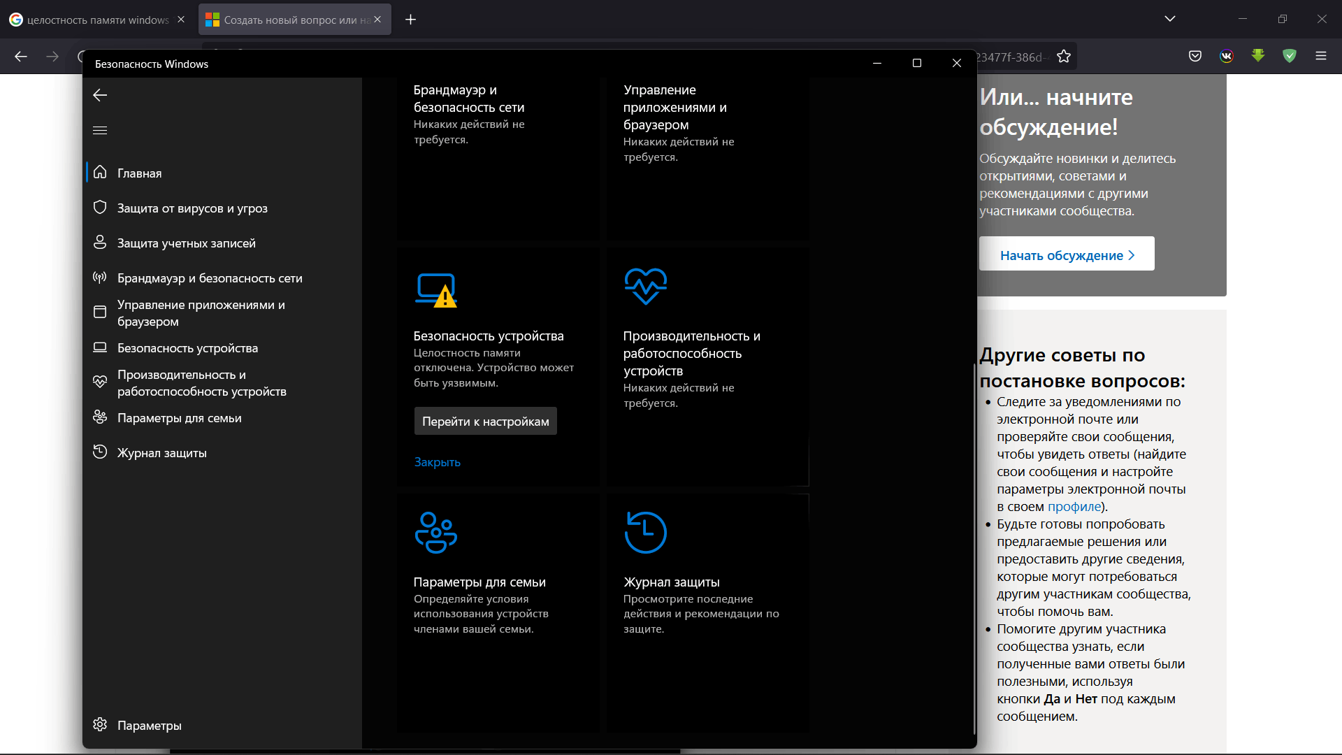Image resolution: width=1342 pixels, height=755 pixels.
Task: Toggle the hamburger navigation menu in Windows Security
Action: pos(100,130)
